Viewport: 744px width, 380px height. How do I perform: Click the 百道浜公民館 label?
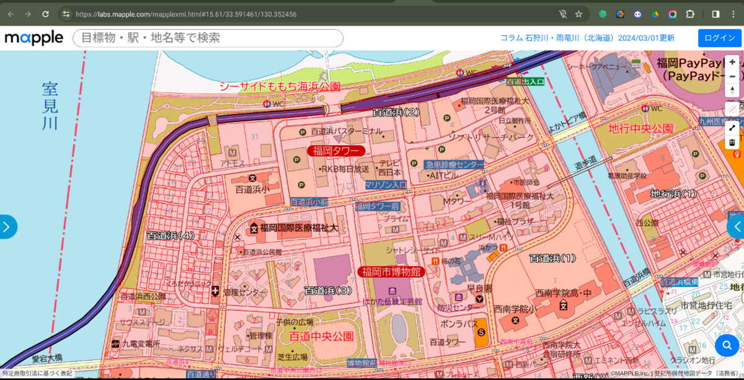coord(262,252)
